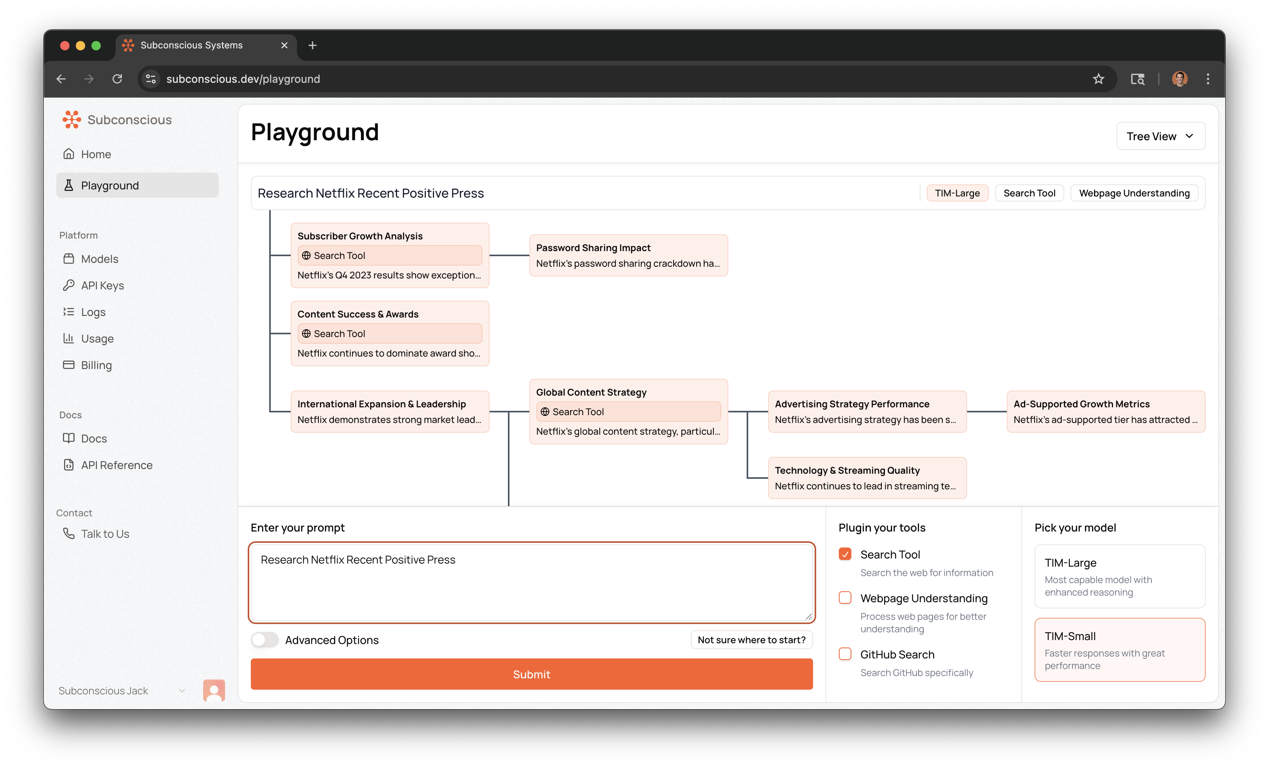Click the Subconscious logo icon
This screenshot has height=767, width=1269.
tap(71, 120)
